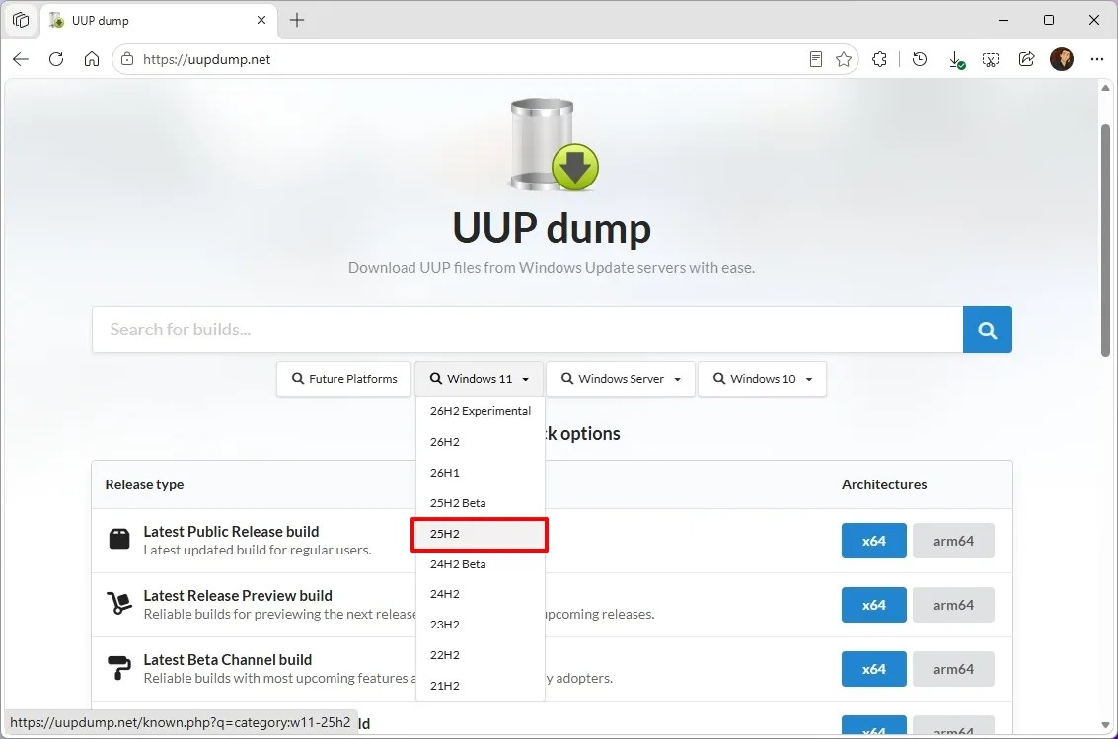The width and height of the screenshot is (1118, 739).
Task: Select 24H2 Beta menu entry
Action: tap(480, 564)
